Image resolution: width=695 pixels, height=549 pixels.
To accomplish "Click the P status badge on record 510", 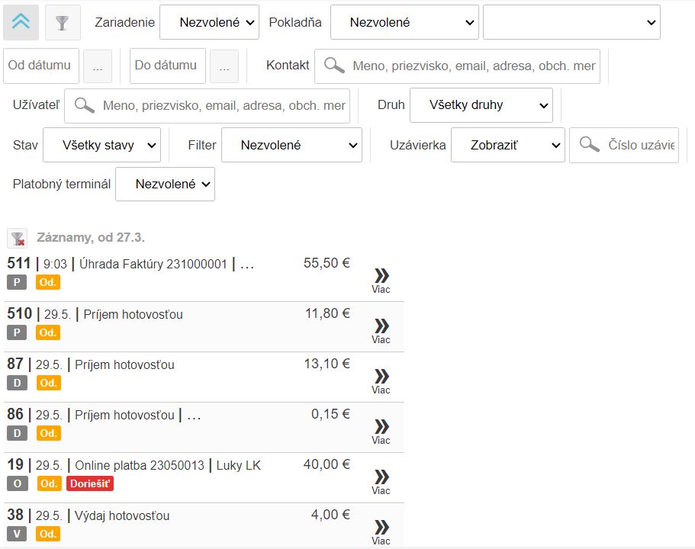I will [16, 332].
